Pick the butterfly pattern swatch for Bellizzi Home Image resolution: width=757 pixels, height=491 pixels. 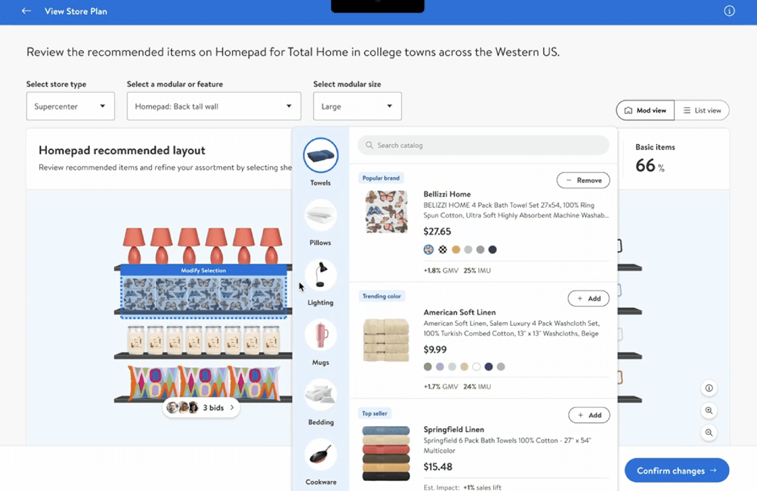(x=428, y=250)
